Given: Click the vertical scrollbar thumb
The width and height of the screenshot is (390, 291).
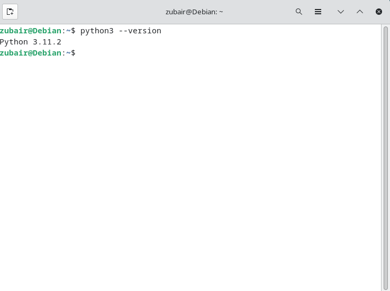Looking at the screenshot, I should click(x=386, y=158).
